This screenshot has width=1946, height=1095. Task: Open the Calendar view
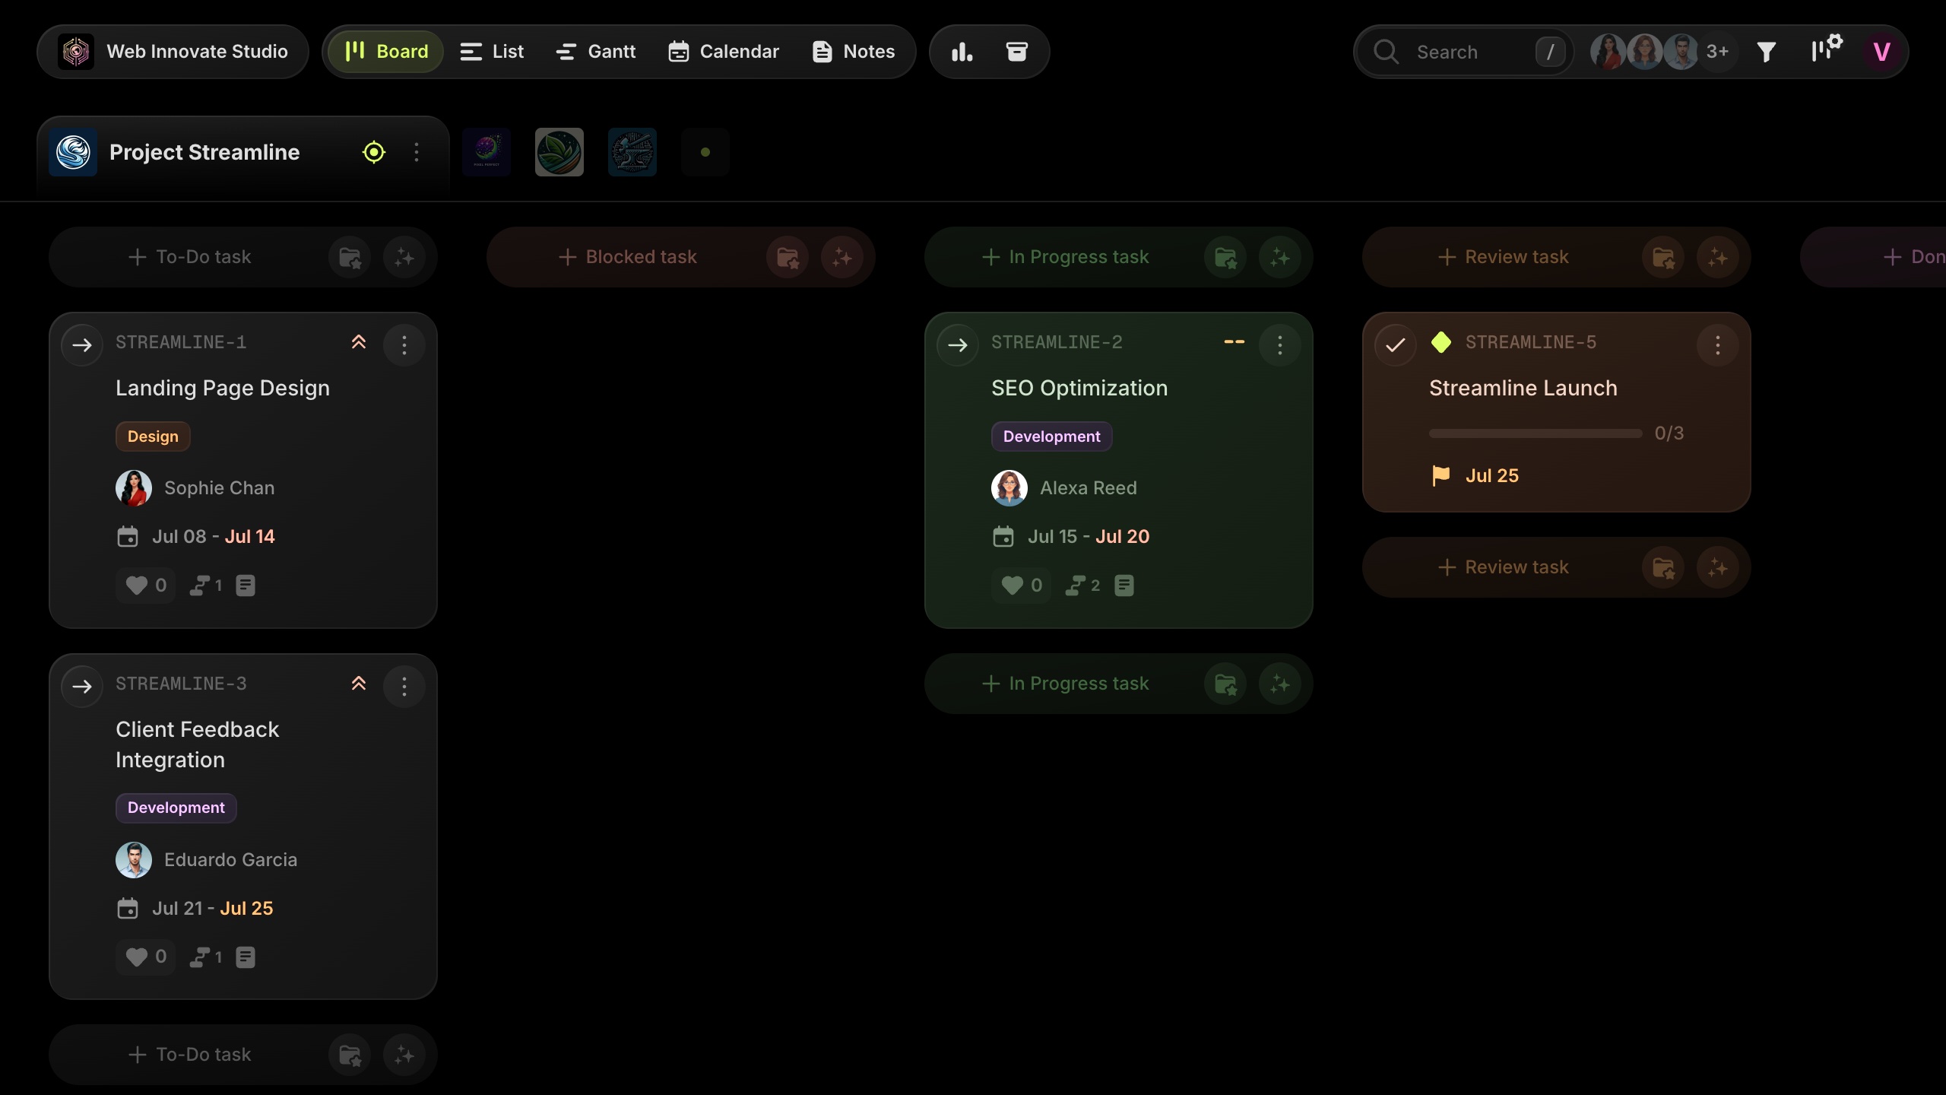tap(724, 52)
